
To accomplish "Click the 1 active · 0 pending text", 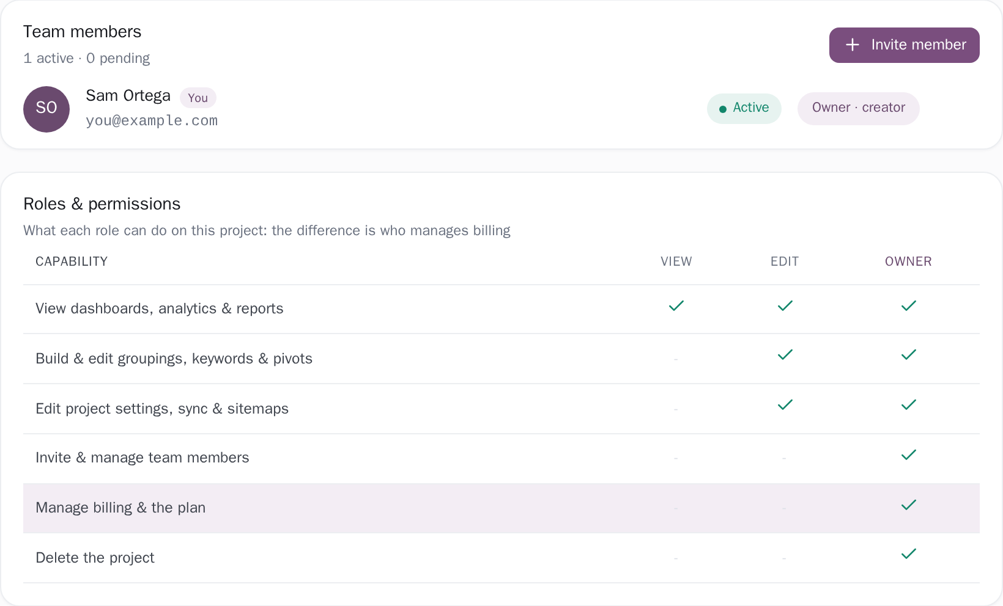I will (x=86, y=58).
